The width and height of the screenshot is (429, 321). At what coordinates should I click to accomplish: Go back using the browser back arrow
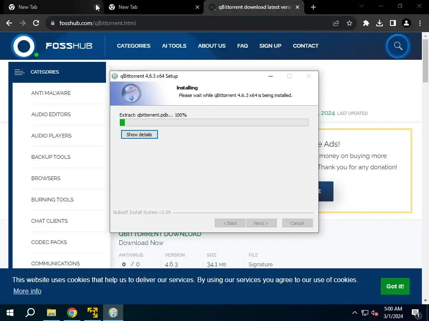9,23
